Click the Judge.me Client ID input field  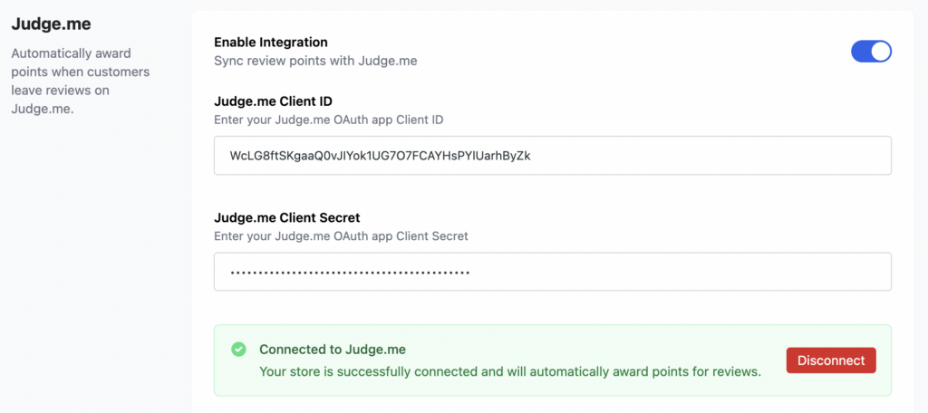(x=552, y=155)
